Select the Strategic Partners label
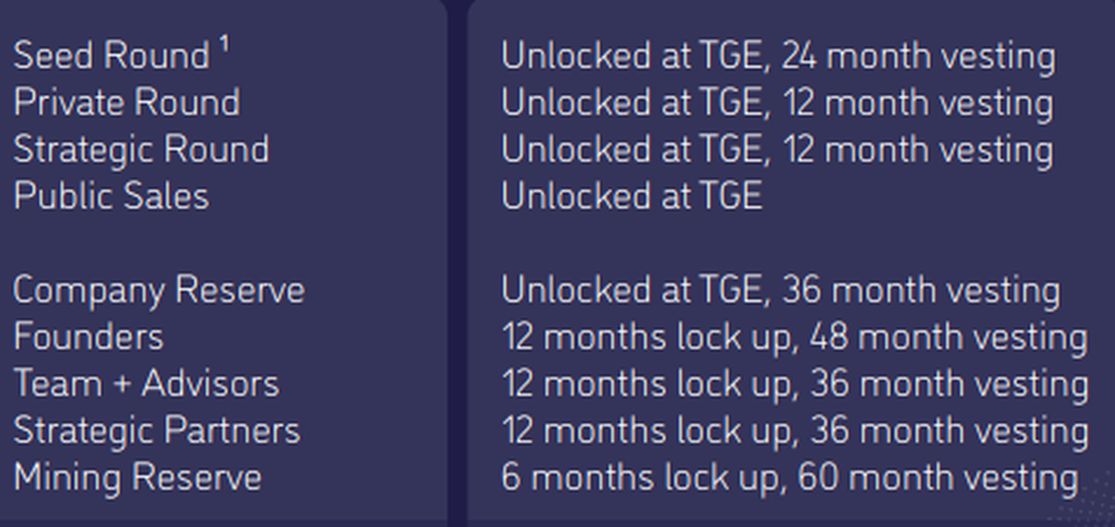The image size is (1115, 527). tap(156, 431)
